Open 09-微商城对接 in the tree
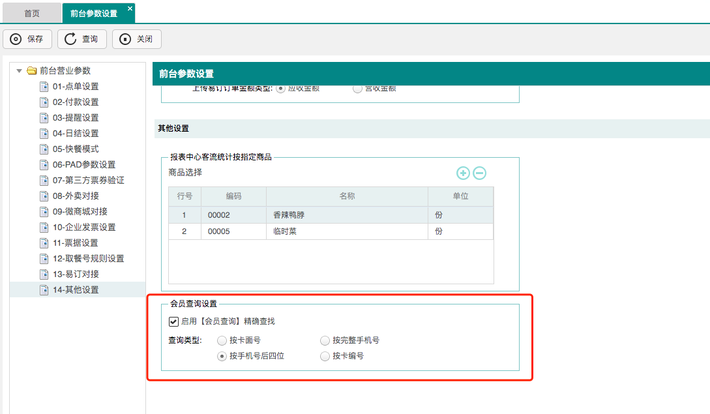The width and height of the screenshot is (710, 414). click(x=80, y=211)
